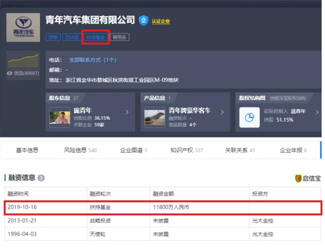
Task: Click the 融资信息 section heading
Action: pyautogui.click(x=22, y=178)
